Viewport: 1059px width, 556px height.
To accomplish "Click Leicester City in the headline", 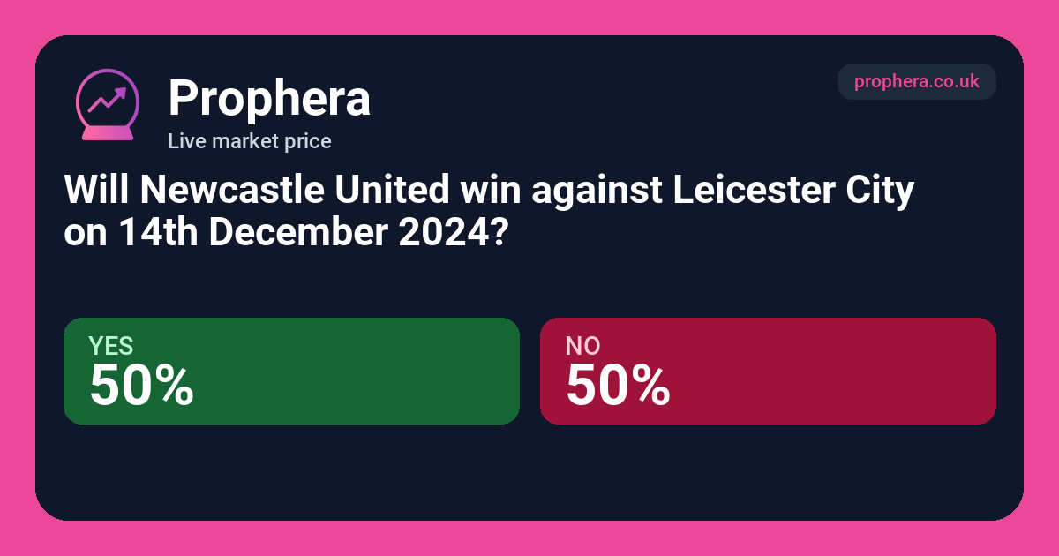I will point(791,191).
